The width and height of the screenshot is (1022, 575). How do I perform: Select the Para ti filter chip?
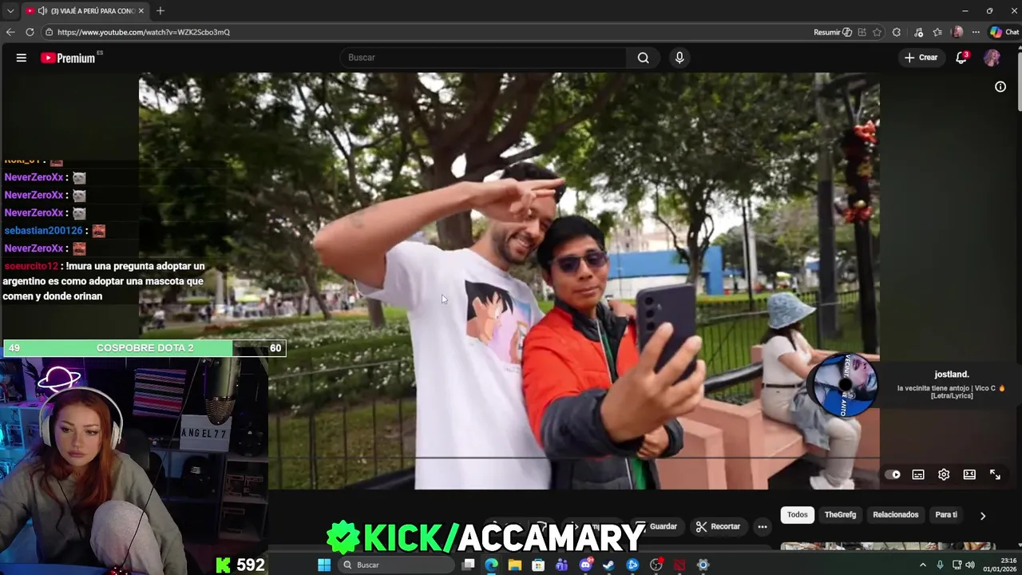pyautogui.click(x=946, y=515)
